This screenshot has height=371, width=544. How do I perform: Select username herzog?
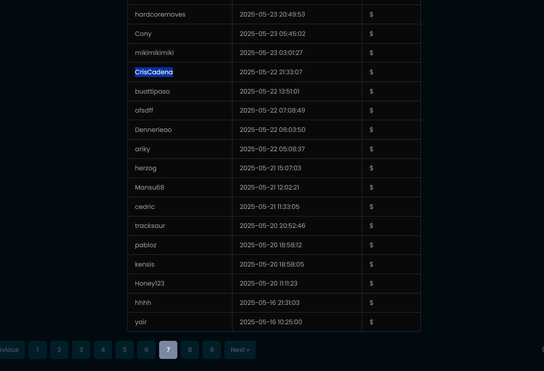(146, 168)
